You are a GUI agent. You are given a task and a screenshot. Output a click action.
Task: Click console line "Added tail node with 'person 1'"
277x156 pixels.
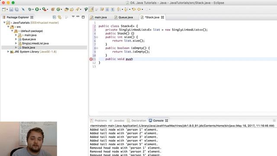pyautogui.click(x=124, y=130)
